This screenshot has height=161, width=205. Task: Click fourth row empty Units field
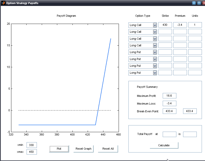tap(195, 45)
